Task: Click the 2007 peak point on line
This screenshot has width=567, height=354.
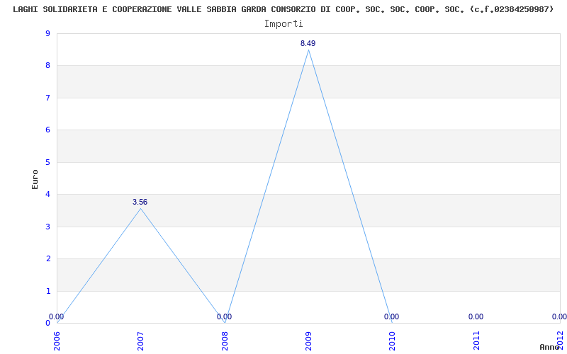Action: point(140,208)
